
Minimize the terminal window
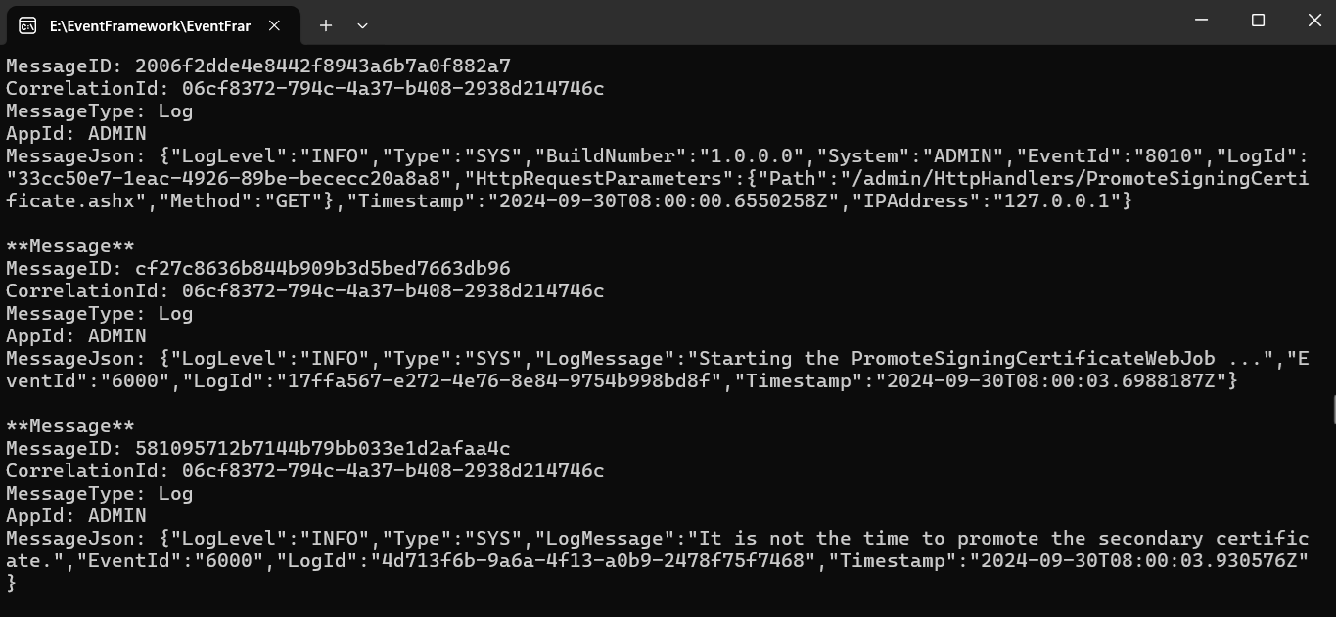(x=1202, y=21)
